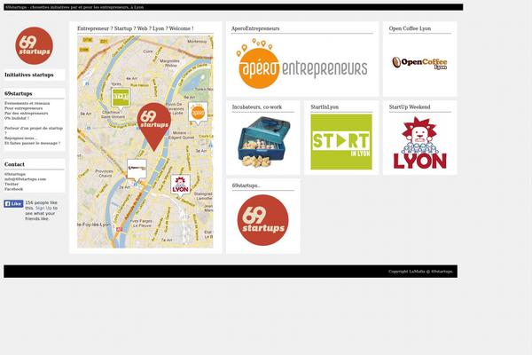Click the Par des entrepreneurs sidebar line
532x355 pixels.
26,113
